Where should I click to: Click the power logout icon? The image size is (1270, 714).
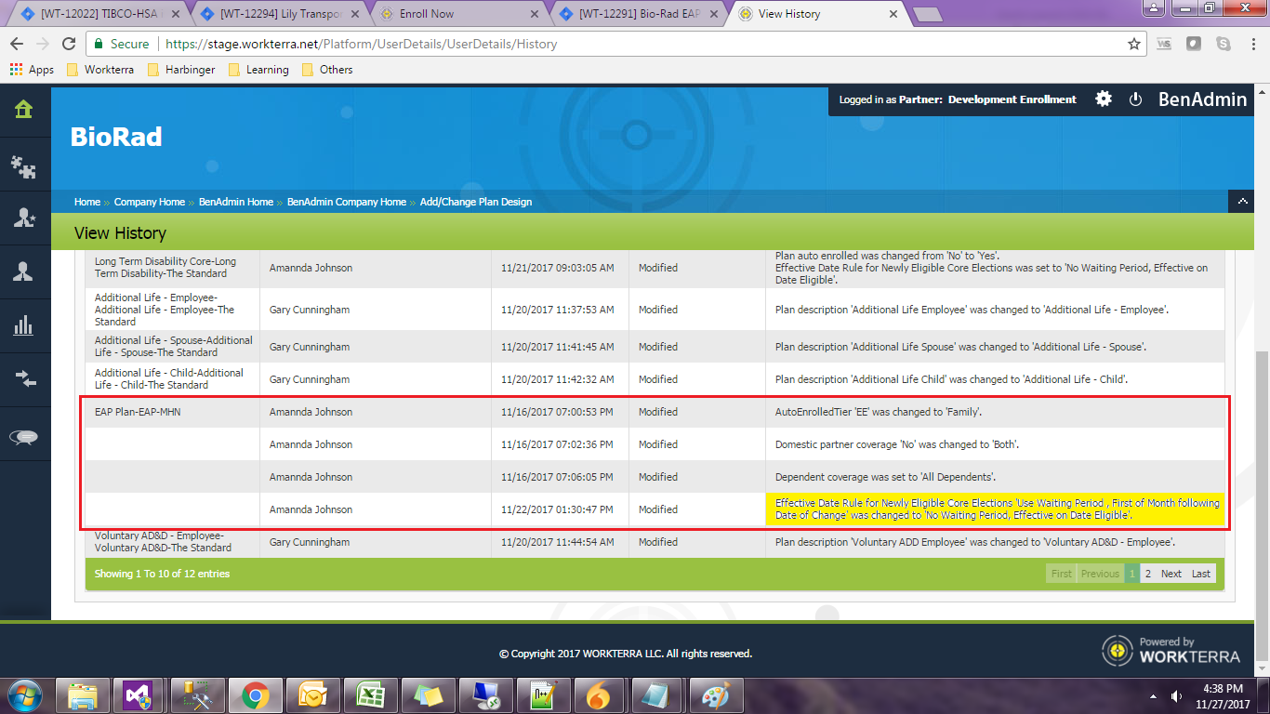(1135, 99)
